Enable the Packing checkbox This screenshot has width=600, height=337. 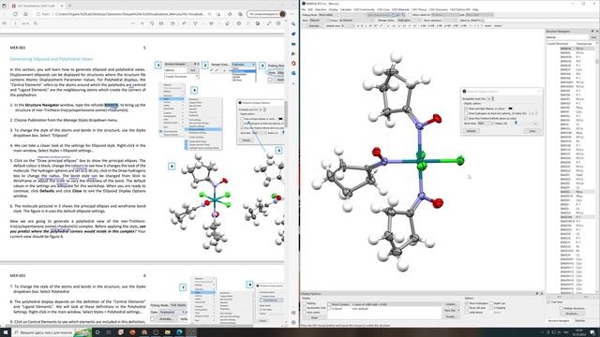[304, 303]
